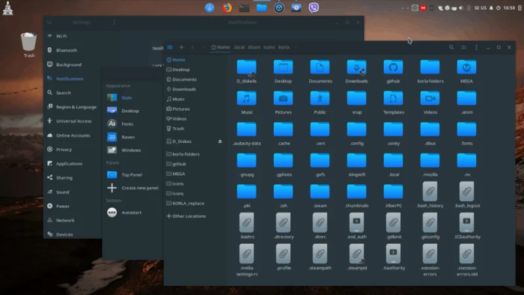Image resolution: width=524 pixels, height=295 pixels.
Task: Click the Home breadcrumb in path bar
Action: point(221,47)
